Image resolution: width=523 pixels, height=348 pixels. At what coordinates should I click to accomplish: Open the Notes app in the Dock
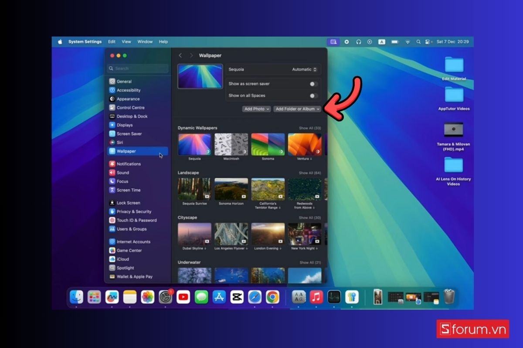point(130,297)
